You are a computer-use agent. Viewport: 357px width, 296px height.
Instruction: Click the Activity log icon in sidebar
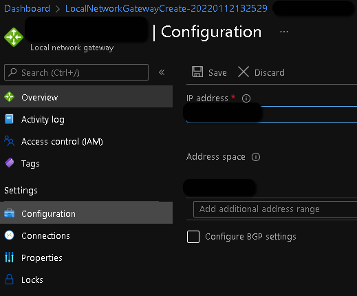coord(9,119)
